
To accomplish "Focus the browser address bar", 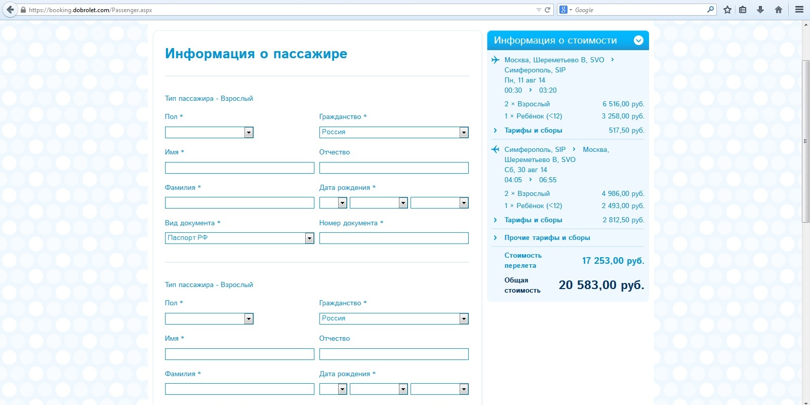I will (283, 10).
